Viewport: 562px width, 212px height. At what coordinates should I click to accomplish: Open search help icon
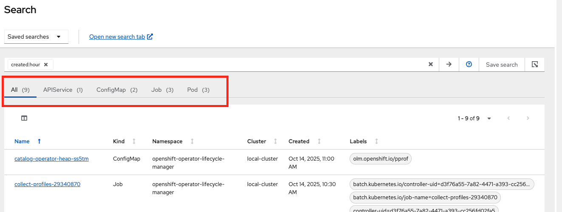pos(469,65)
